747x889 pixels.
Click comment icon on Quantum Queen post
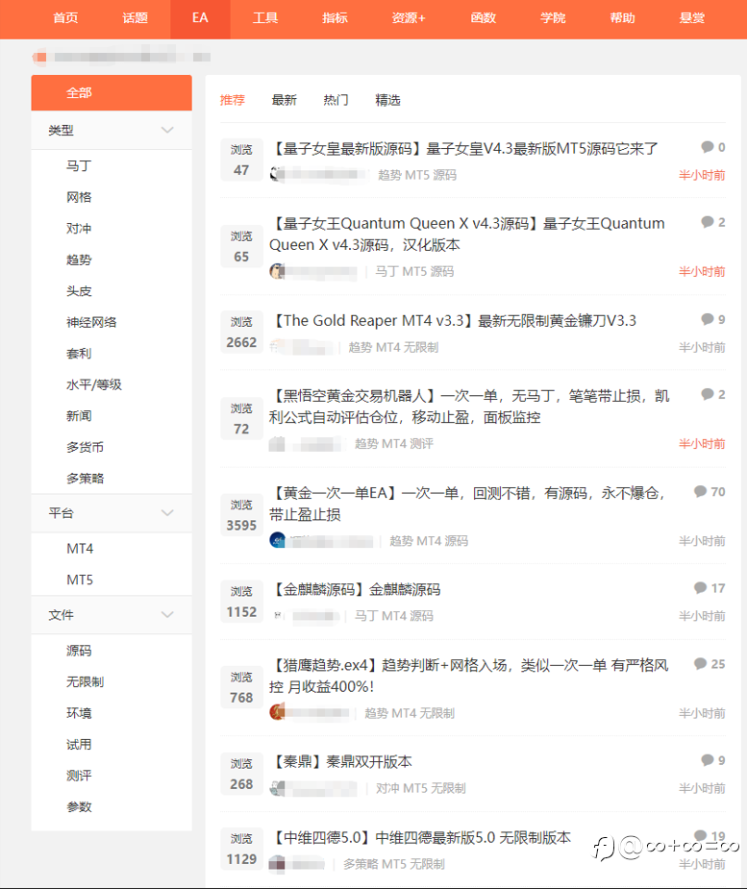click(708, 222)
